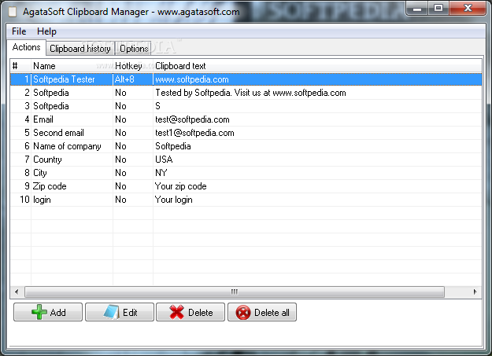Viewport: 492px width, 356px height.
Task: Click the Alt+8 hotkey cell
Action: [133, 79]
